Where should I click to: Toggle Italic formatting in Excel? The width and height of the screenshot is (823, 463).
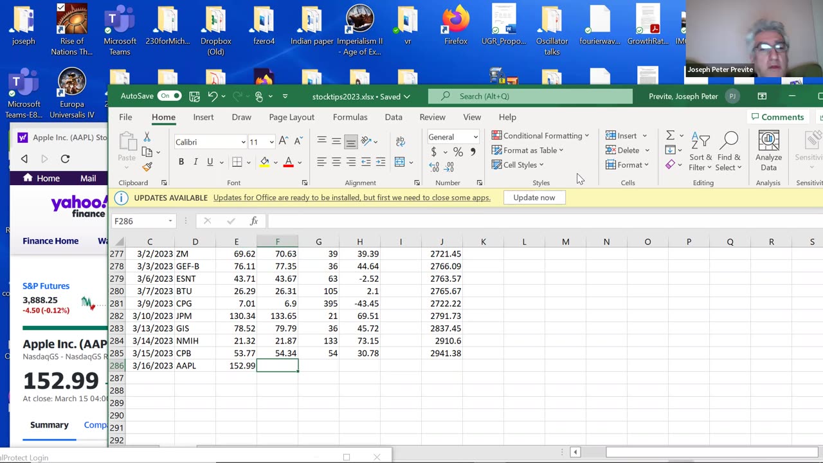195,162
